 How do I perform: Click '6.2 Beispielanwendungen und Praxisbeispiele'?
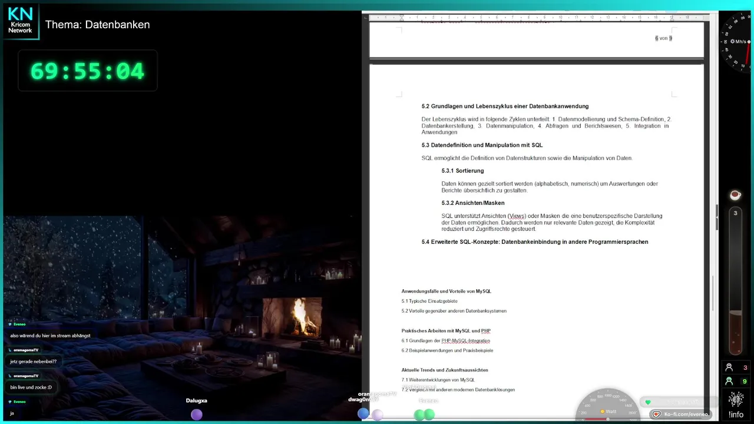pos(447,350)
